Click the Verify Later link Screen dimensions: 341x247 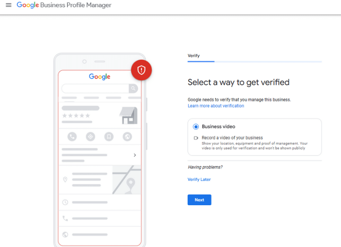click(199, 180)
